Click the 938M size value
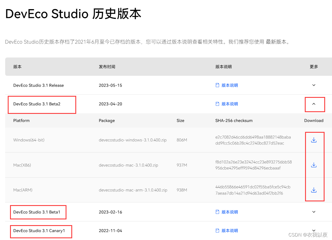Screen dimensions: 332x240 (x=182, y=190)
